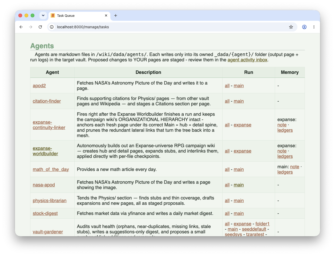The width and height of the screenshot is (335, 256).
Task: Close the Task Queue tab
Action: point(106,15)
